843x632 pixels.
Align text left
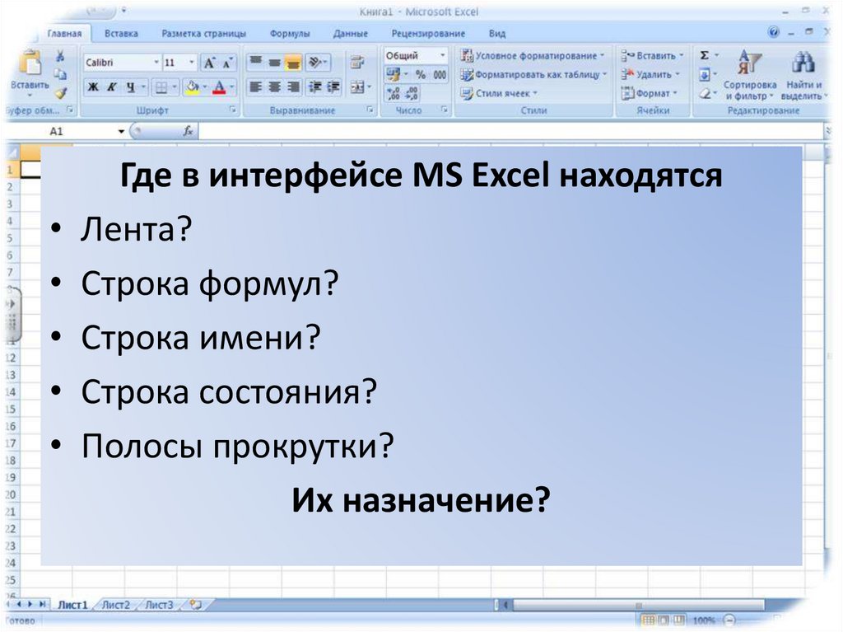256,87
